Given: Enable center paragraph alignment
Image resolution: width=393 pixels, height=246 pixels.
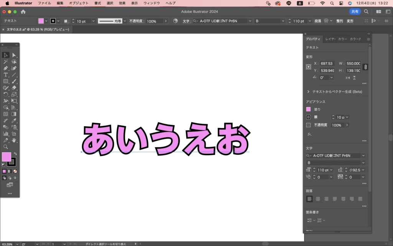Looking at the screenshot, I should (x=318, y=199).
